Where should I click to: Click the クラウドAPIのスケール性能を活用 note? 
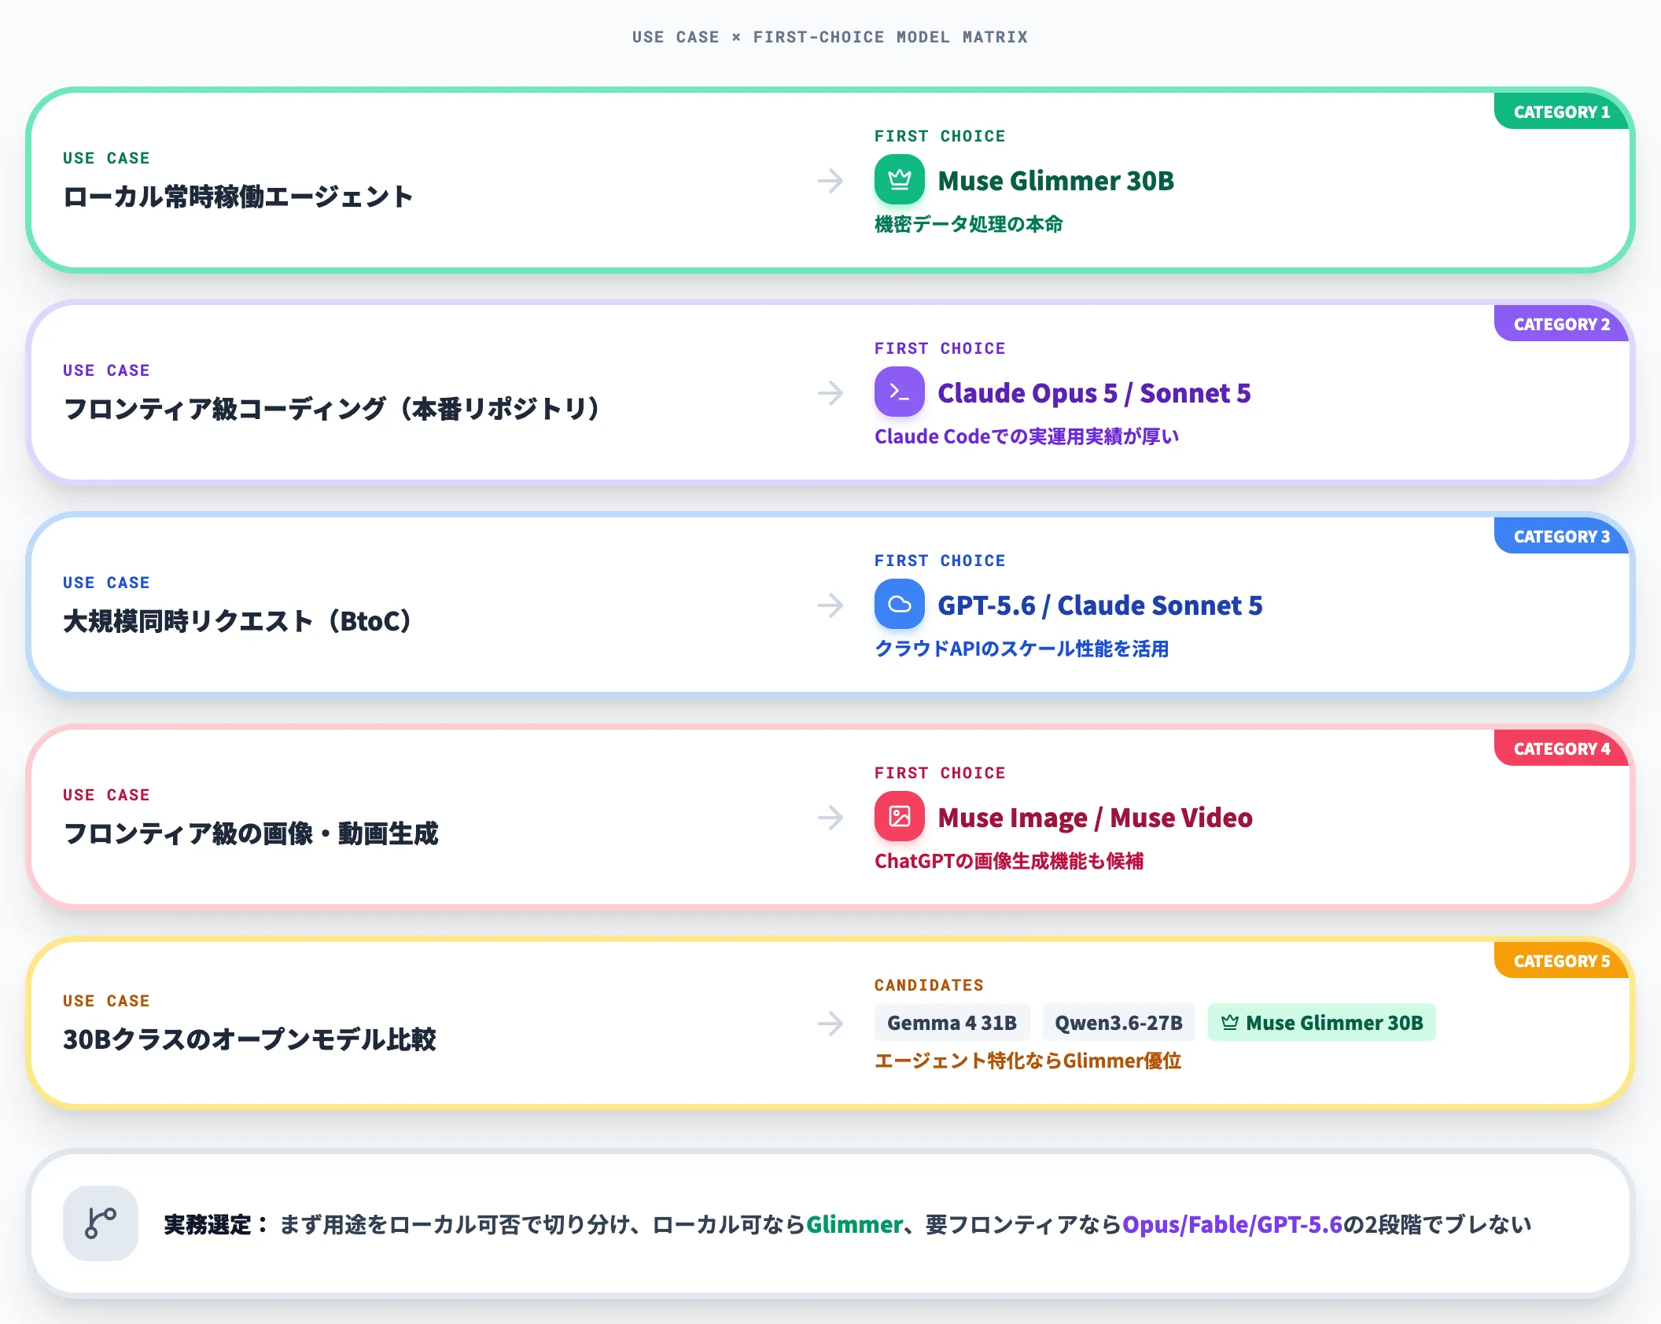pyautogui.click(x=1022, y=649)
